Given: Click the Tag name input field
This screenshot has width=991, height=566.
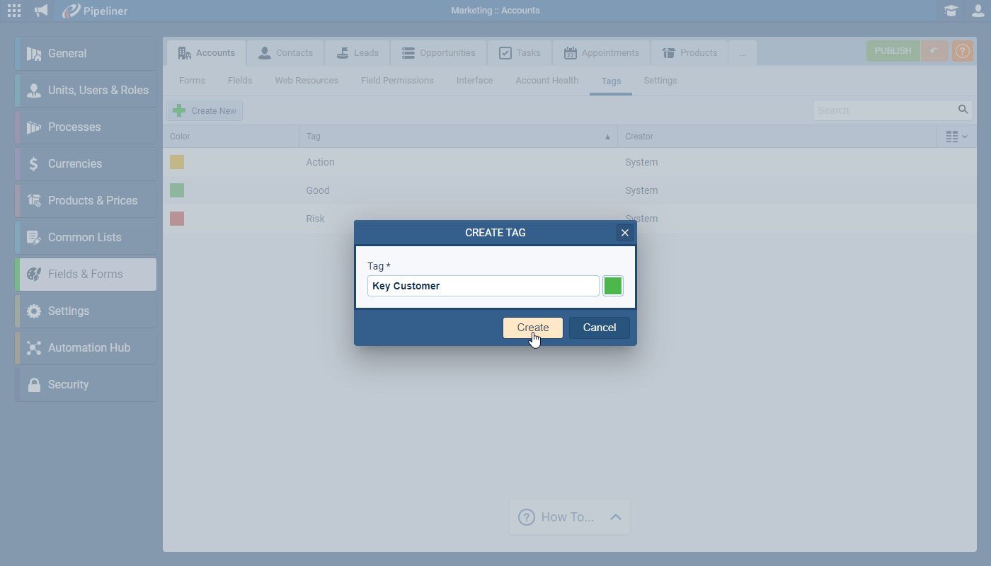Looking at the screenshot, I should 483,286.
